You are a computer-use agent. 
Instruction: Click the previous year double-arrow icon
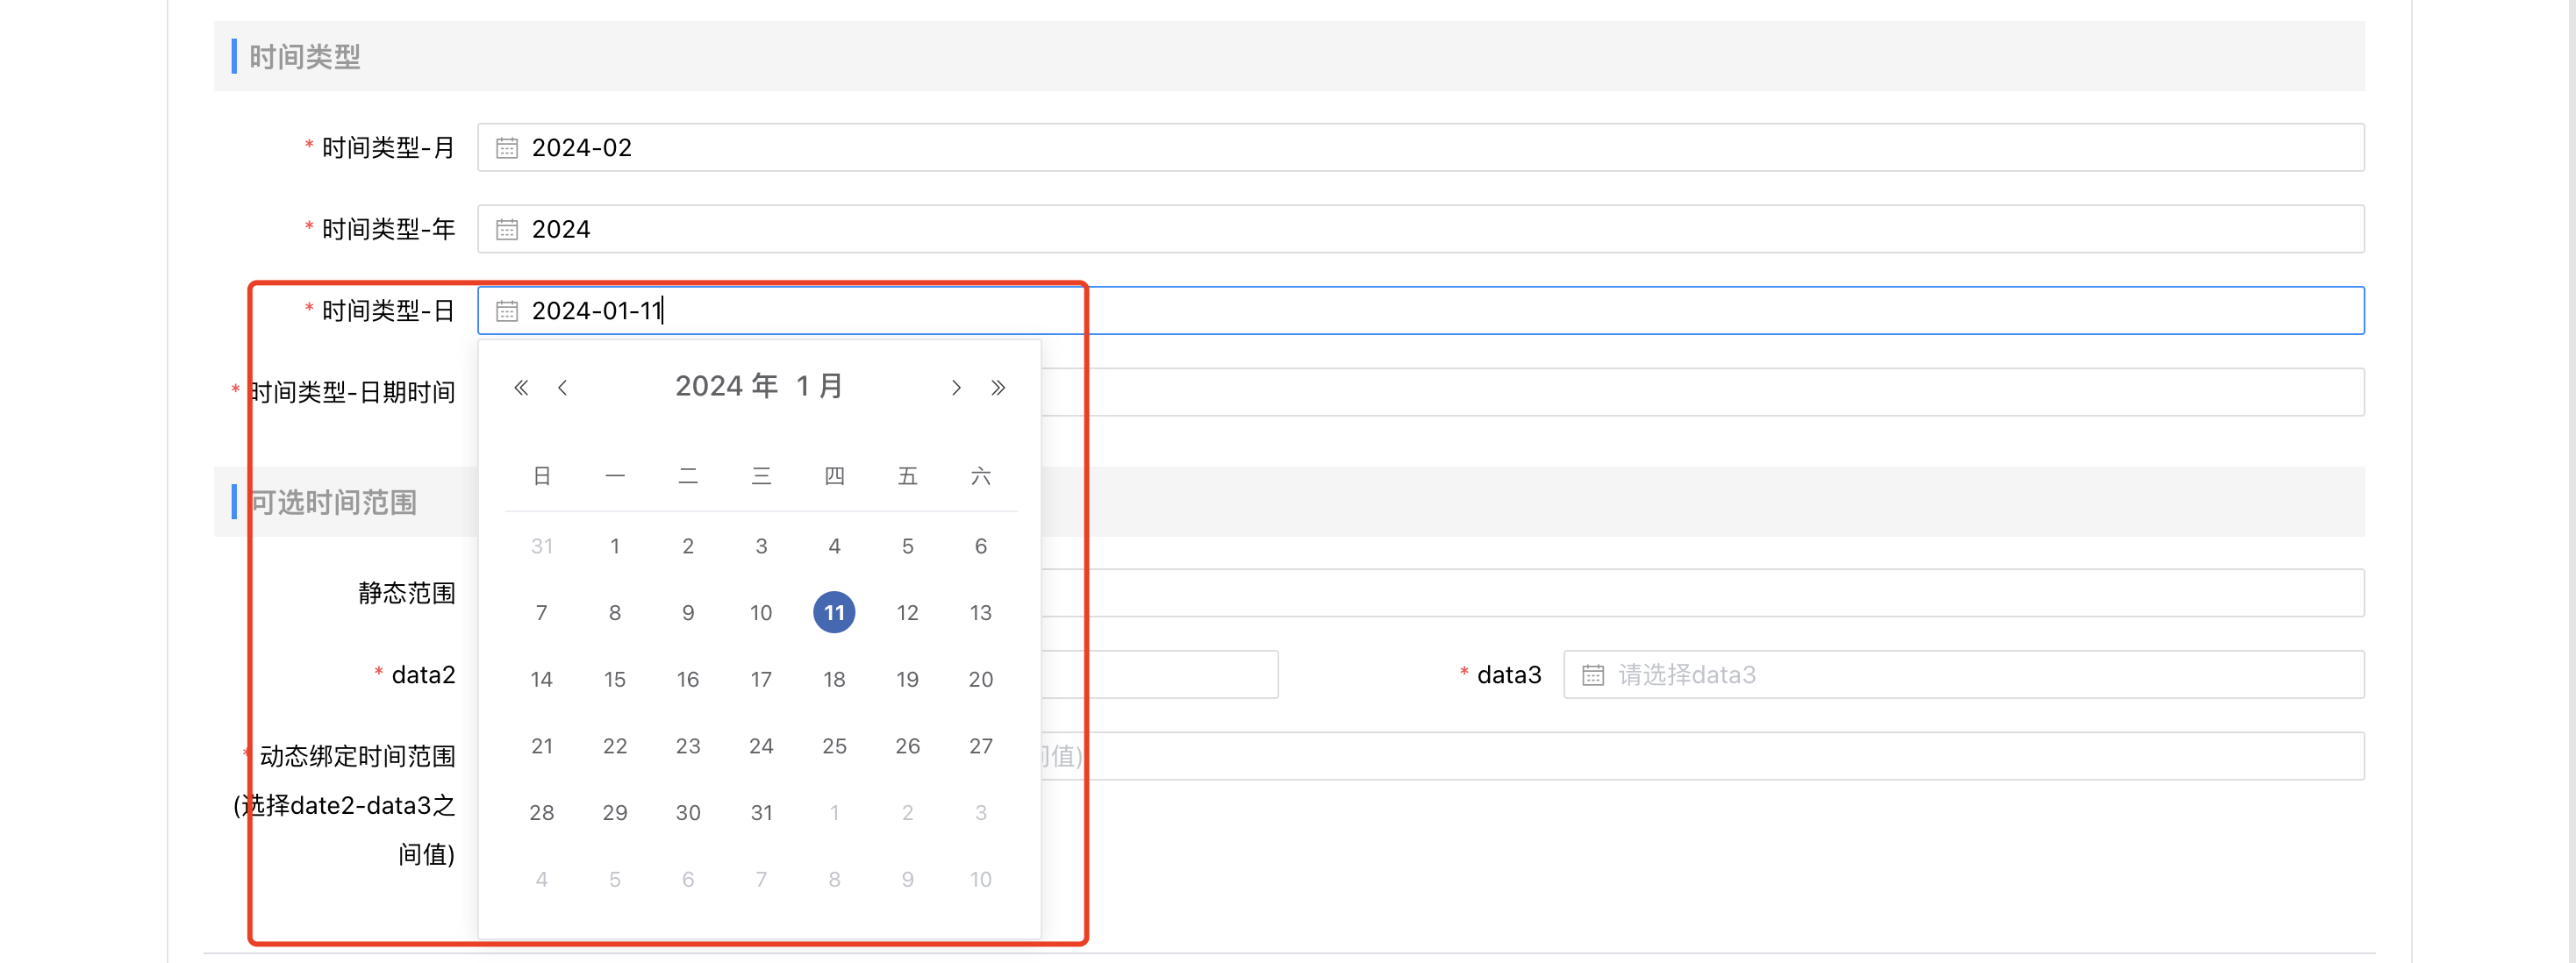521,388
